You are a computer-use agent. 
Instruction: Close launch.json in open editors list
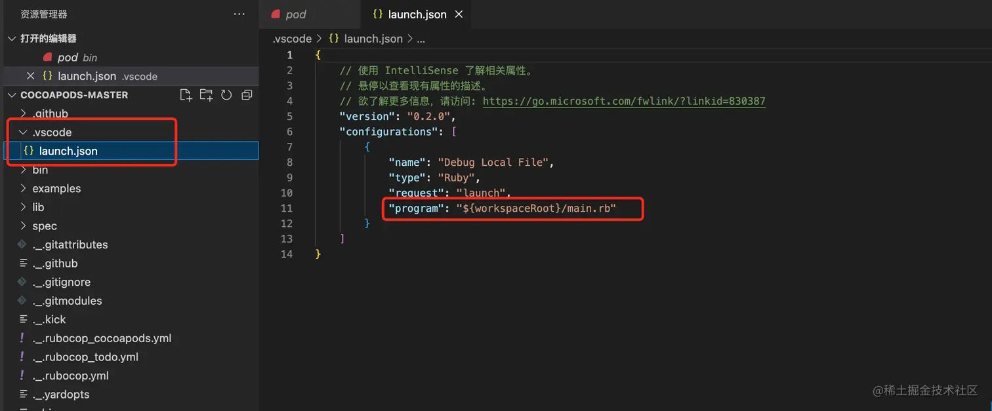coord(30,76)
